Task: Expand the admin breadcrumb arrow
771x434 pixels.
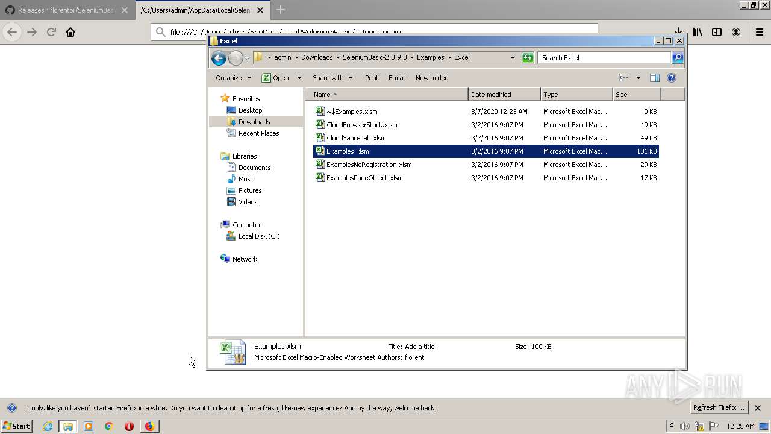Action: 296,58
